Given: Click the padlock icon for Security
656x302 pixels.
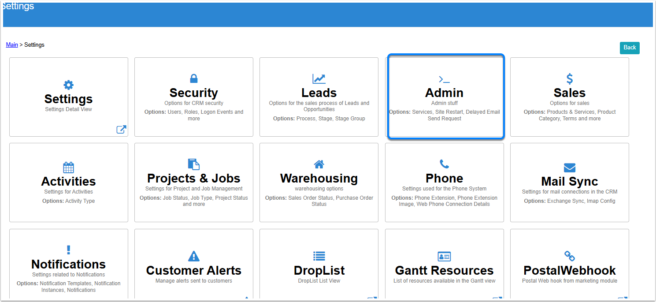Looking at the screenshot, I should point(194,79).
